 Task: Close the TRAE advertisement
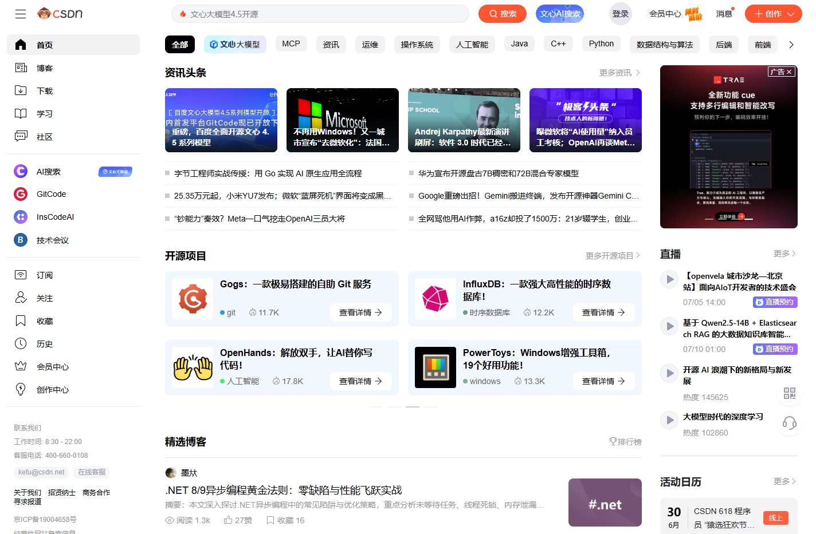[789, 72]
